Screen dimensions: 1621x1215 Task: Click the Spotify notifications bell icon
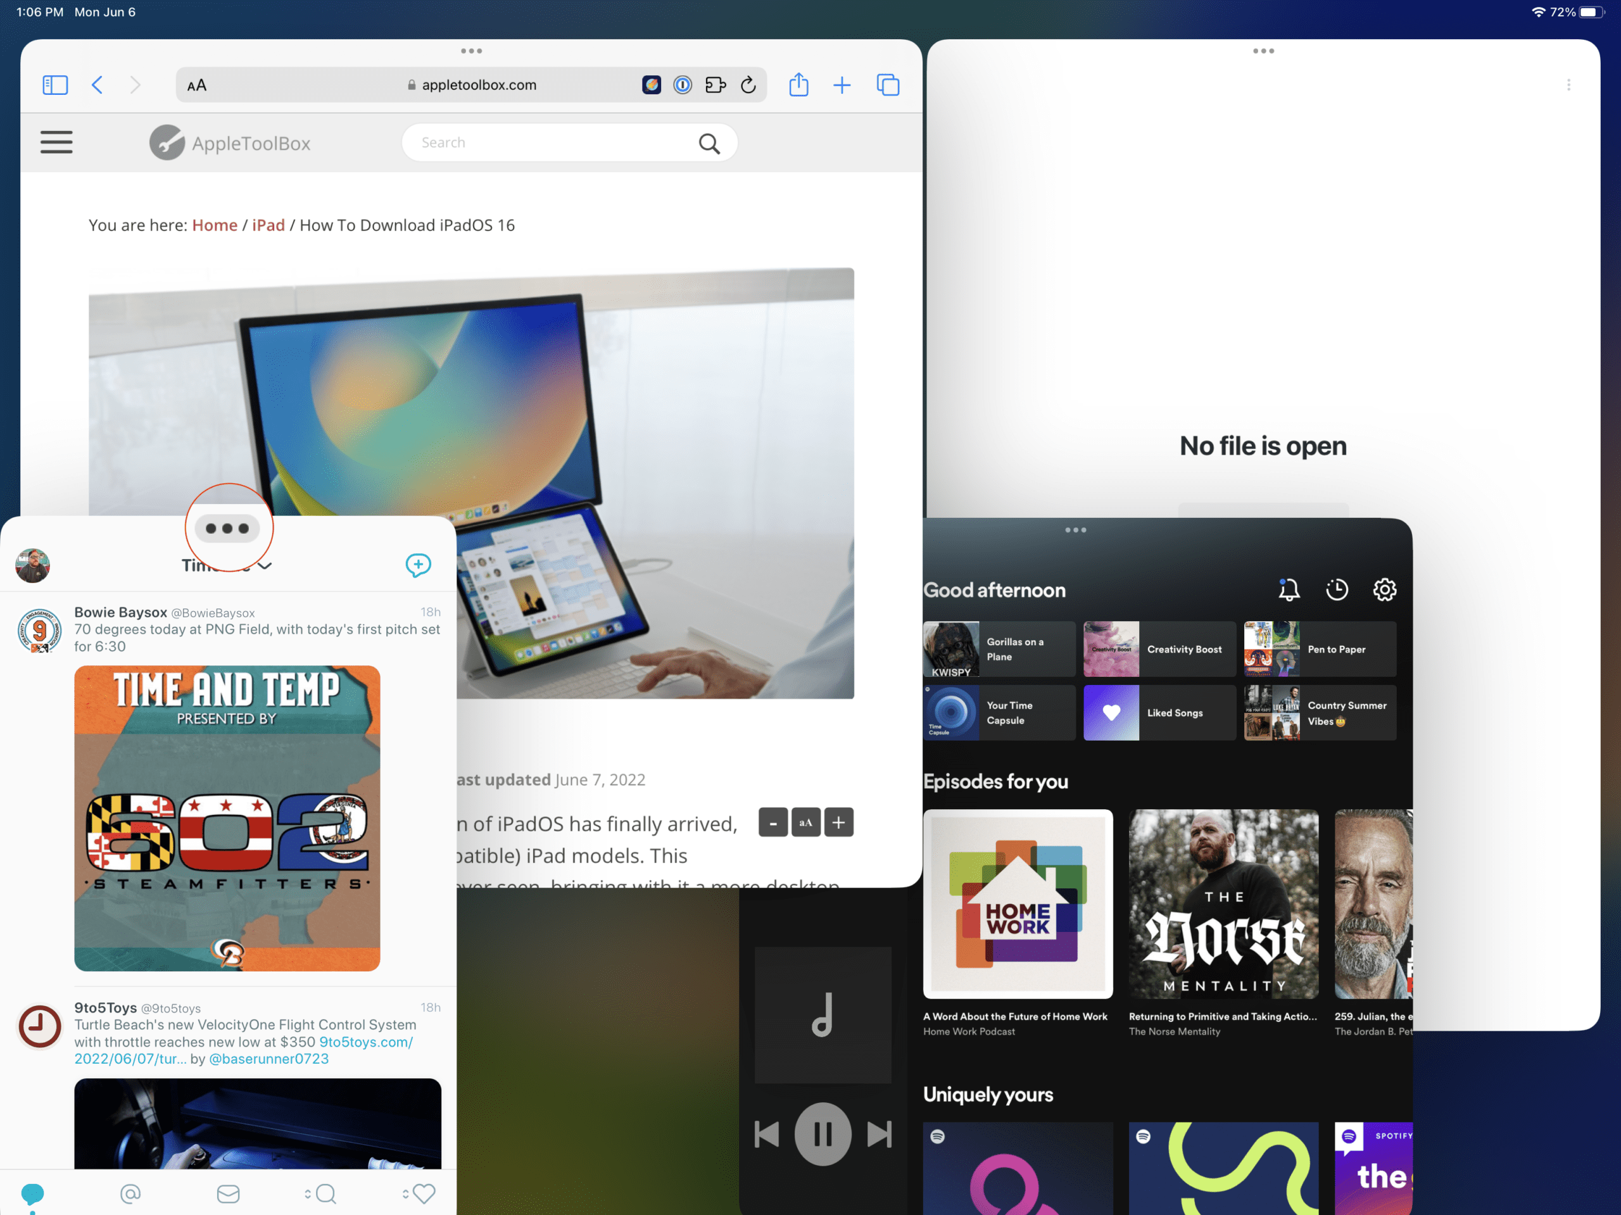1289,589
